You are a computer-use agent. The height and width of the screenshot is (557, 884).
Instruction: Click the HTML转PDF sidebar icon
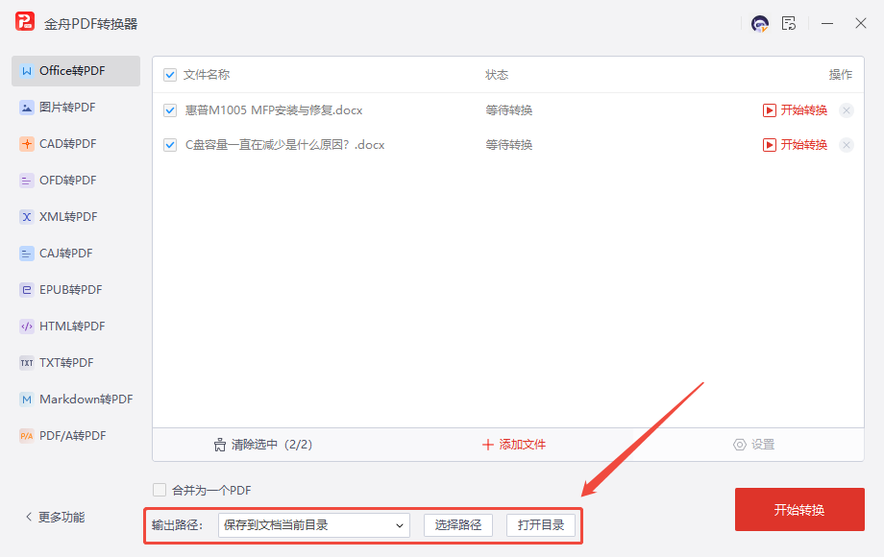(x=27, y=327)
